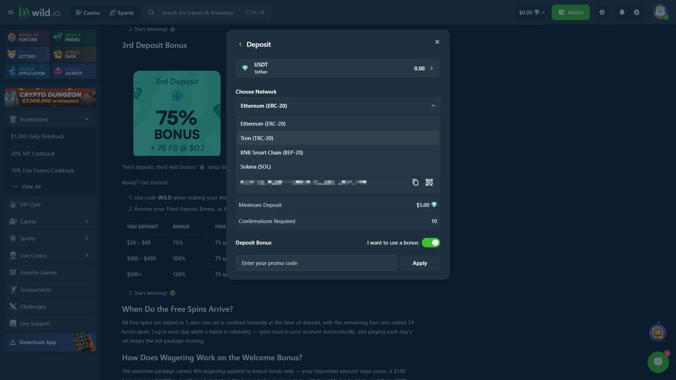Open $1,000 Daily Rakeback link

37,136
